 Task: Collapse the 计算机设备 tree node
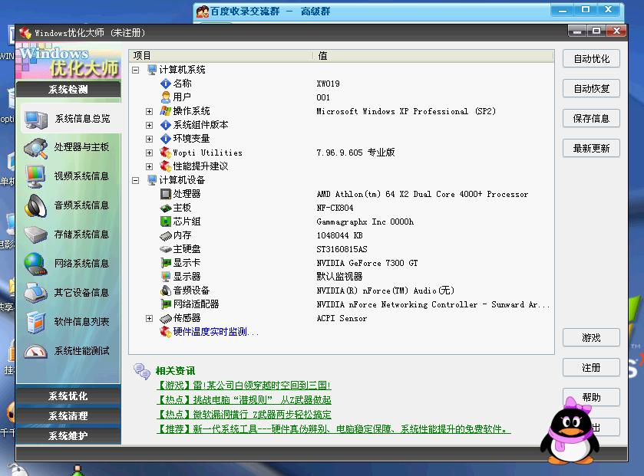(136, 180)
